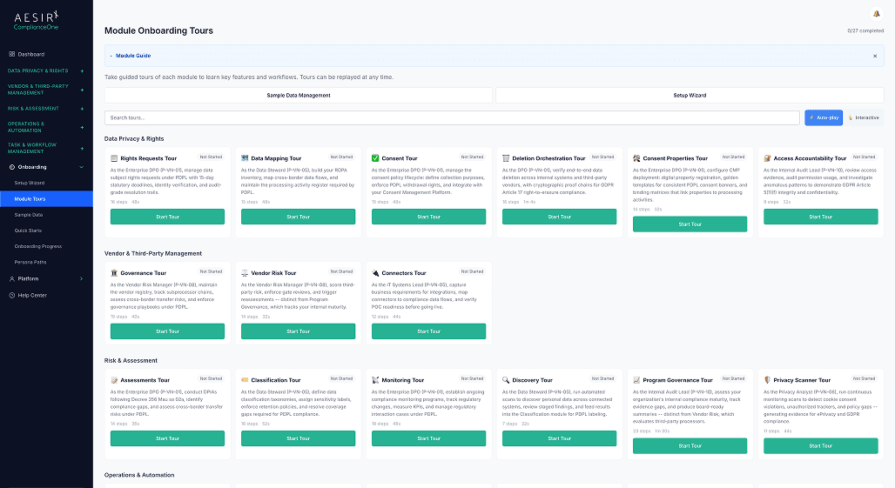Open the notifications bell
Viewport: 895px width, 488px height.
point(876,14)
